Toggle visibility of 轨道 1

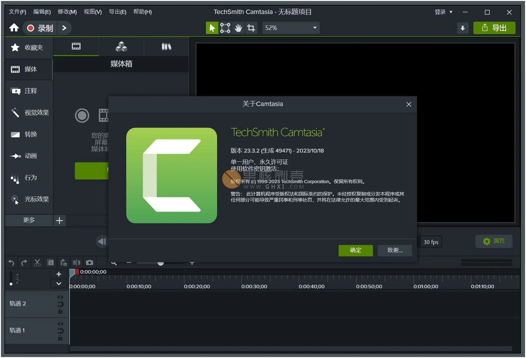[x=60, y=324]
